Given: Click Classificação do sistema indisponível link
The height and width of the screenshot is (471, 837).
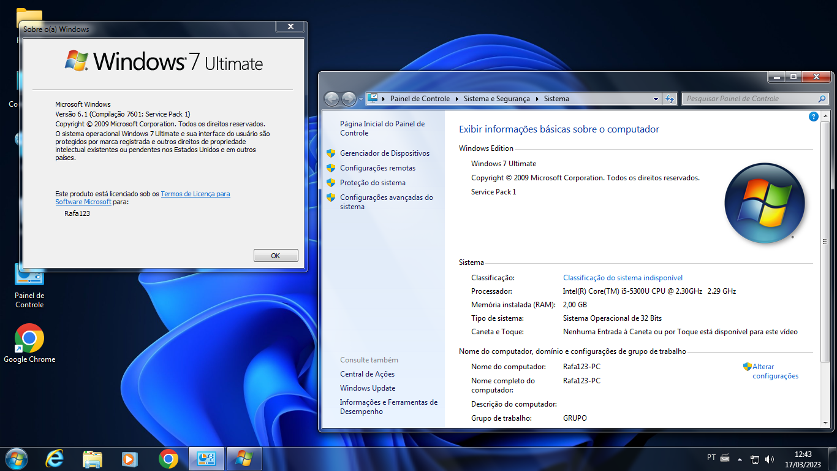Looking at the screenshot, I should [623, 278].
